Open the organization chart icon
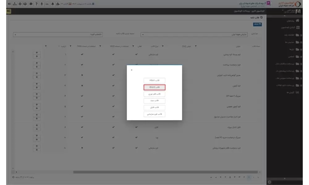309x185 pixels. coord(15,4)
